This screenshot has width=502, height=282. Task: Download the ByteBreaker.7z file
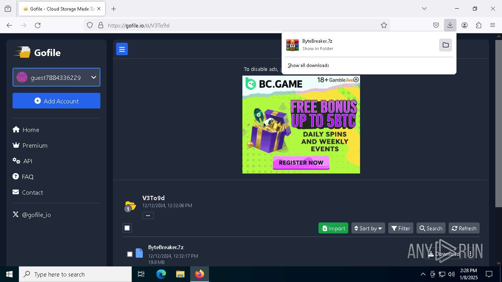coord(444,254)
